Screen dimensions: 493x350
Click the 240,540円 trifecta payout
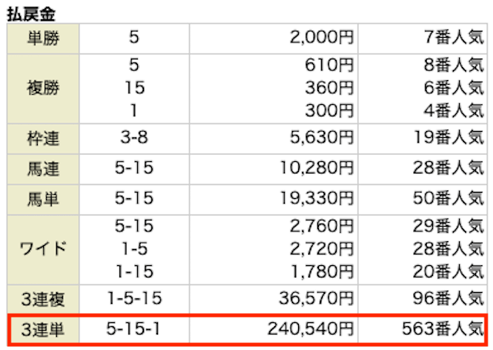(310, 329)
